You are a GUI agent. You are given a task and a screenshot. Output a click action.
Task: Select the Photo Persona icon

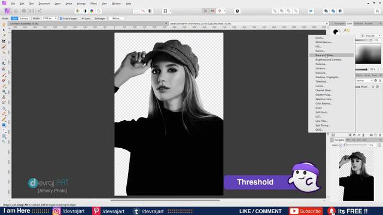point(7,11)
